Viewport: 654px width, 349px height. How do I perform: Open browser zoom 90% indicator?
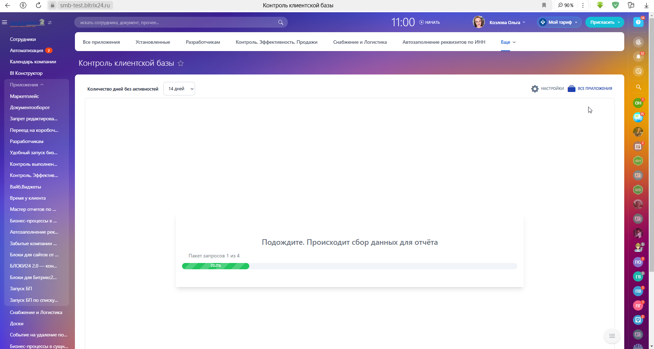tap(566, 5)
